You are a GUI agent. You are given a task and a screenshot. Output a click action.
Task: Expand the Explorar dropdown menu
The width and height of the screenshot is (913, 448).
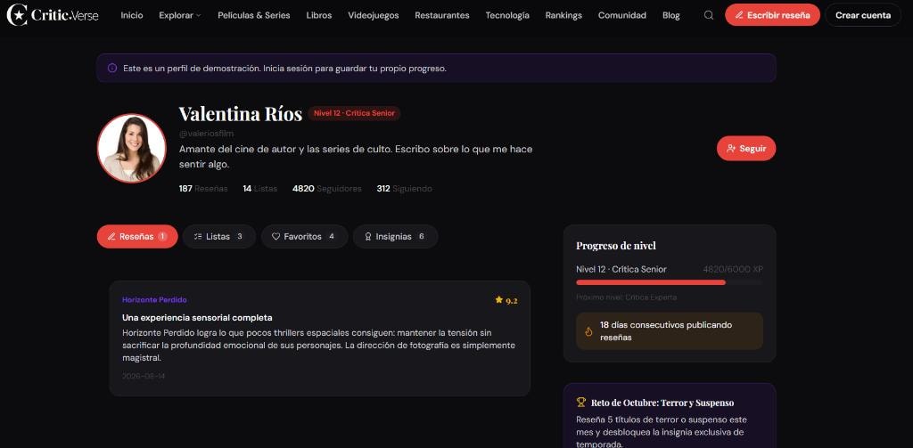[x=180, y=15]
